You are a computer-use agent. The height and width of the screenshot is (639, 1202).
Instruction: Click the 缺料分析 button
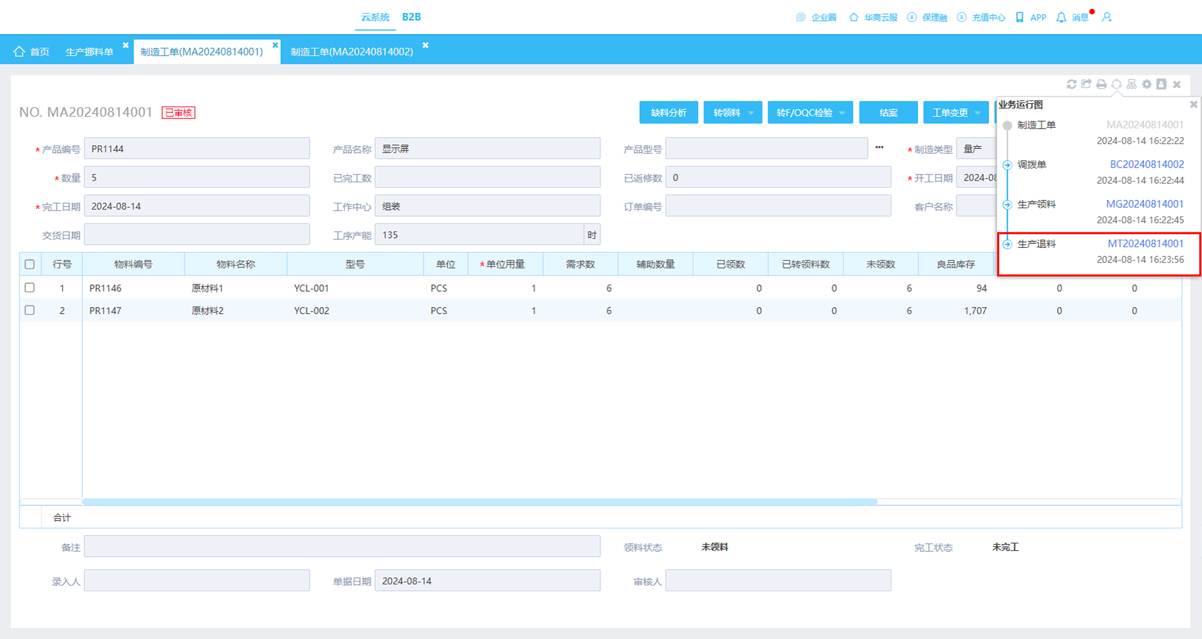(669, 112)
